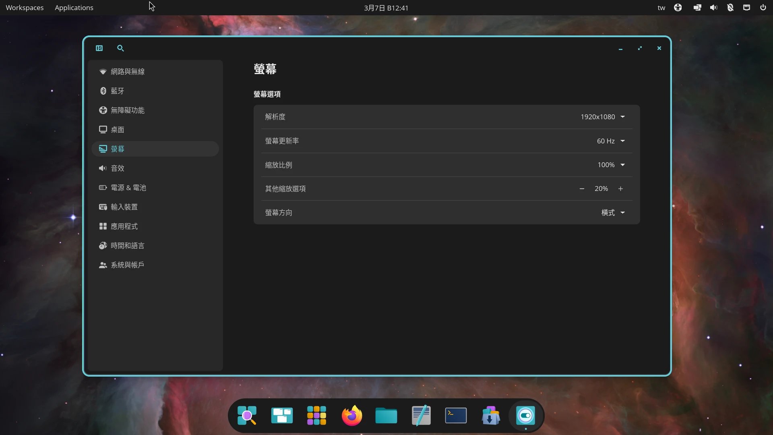Select 網路與無線 in the sidebar
The width and height of the screenshot is (773, 435).
pos(128,72)
